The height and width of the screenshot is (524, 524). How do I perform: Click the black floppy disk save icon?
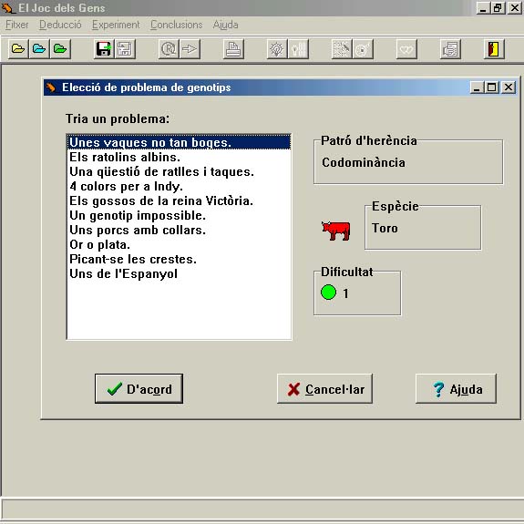pyautogui.click(x=104, y=49)
